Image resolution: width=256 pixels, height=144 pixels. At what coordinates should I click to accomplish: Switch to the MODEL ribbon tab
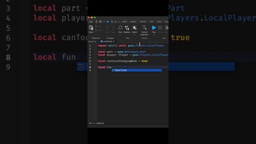133,22
